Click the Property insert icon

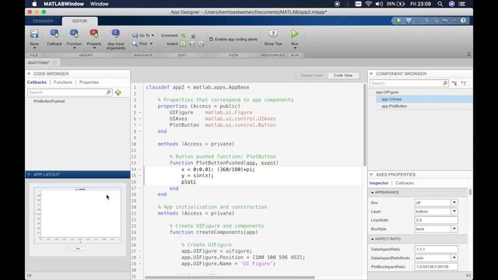94,34
